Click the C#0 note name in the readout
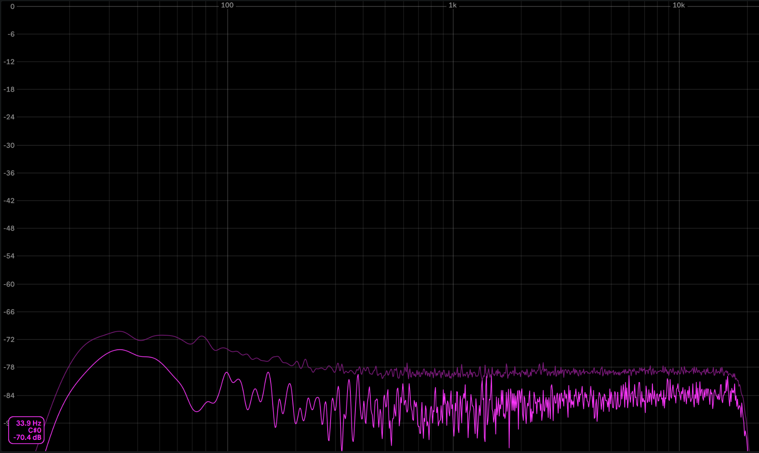 (x=34, y=431)
